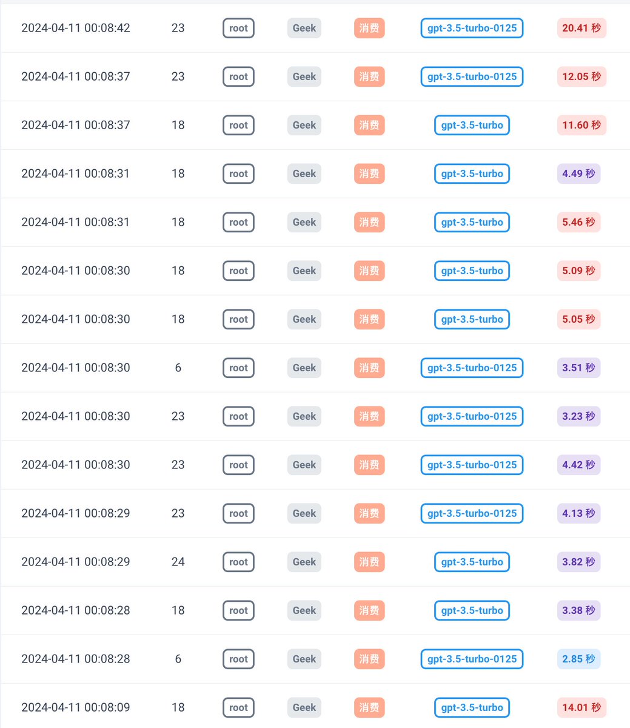Click the 11.60 秒 duration tag

tap(581, 125)
